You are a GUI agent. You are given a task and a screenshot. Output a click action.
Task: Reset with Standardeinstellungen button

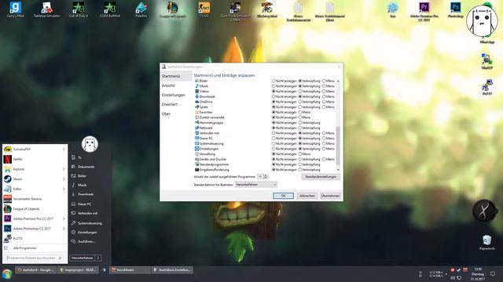[x=321, y=177]
